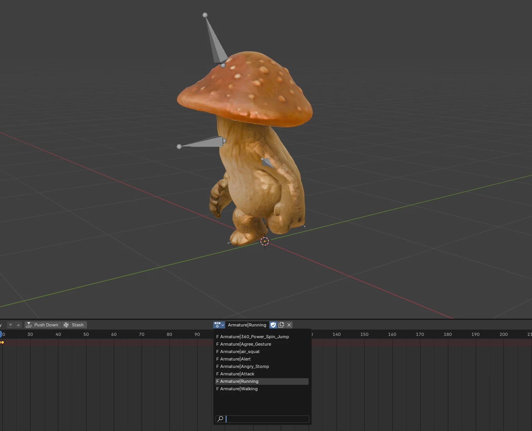Step up a layer with up arrow
This screenshot has width=532, height=431.
(x=18, y=325)
